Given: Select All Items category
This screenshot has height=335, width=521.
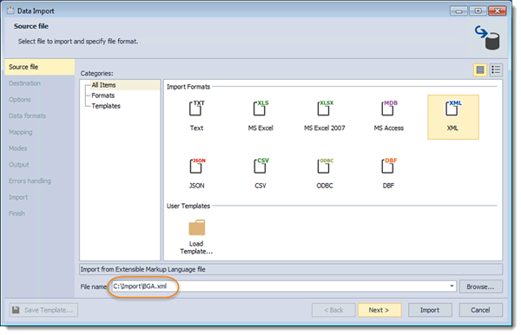Looking at the screenshot, I should 103,85.
